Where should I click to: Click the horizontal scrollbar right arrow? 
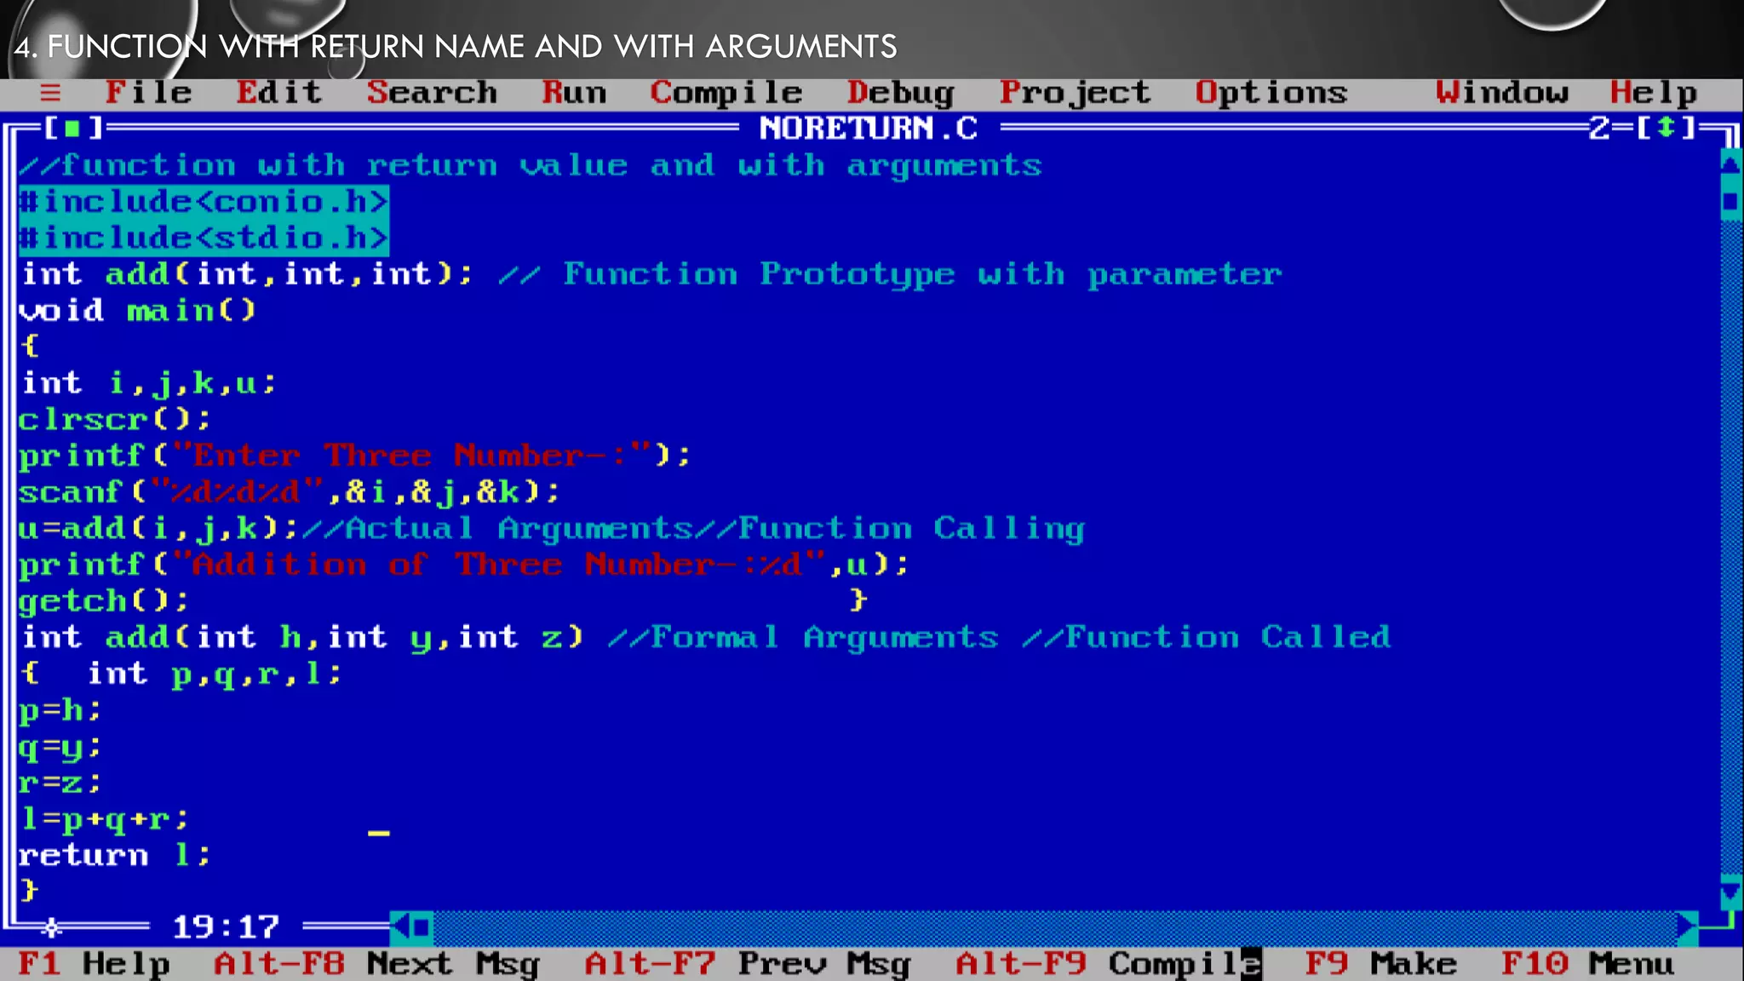click(1687, 926)
